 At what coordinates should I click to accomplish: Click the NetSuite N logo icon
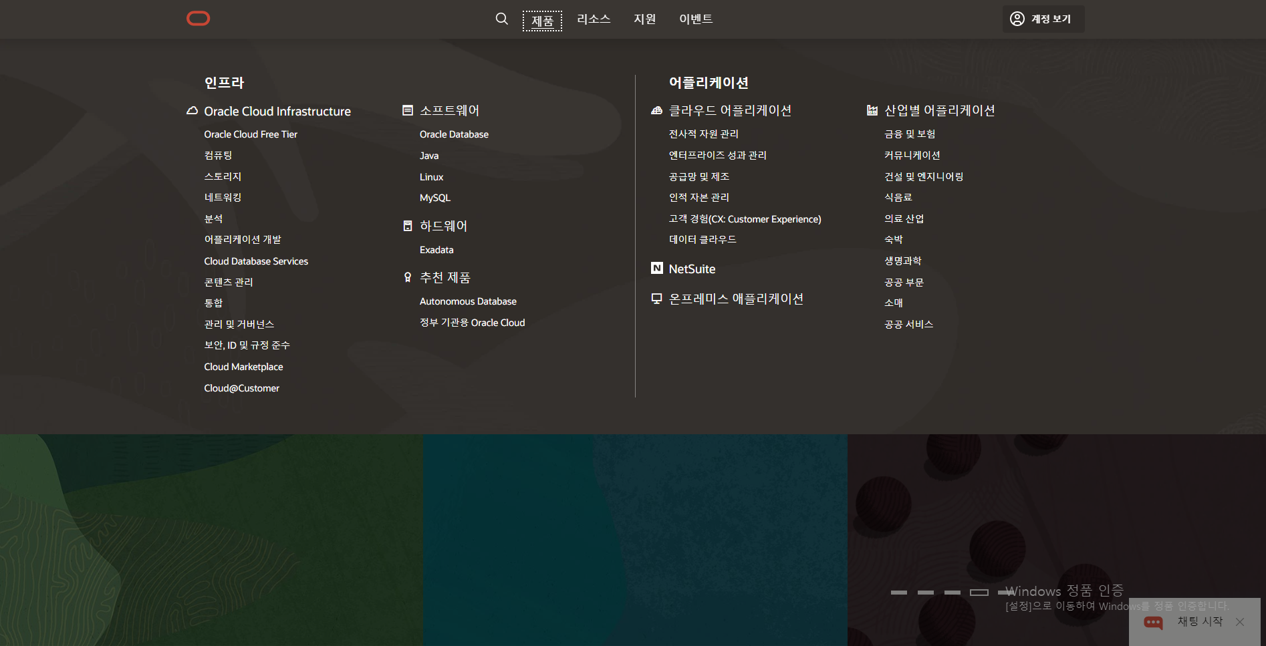click(657, 268)
